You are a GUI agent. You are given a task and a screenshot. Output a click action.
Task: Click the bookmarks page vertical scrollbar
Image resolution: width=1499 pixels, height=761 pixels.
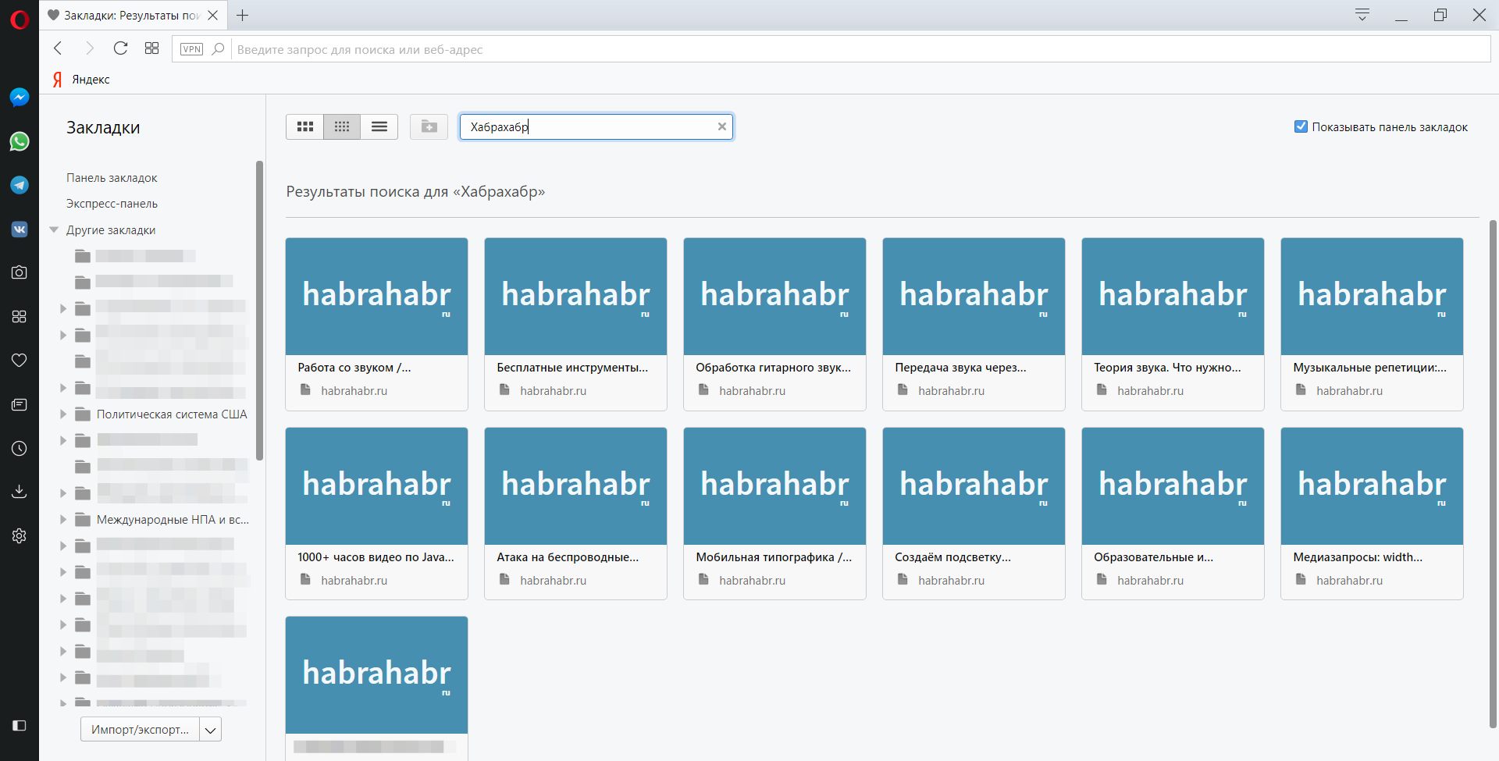coord(1493,474)
